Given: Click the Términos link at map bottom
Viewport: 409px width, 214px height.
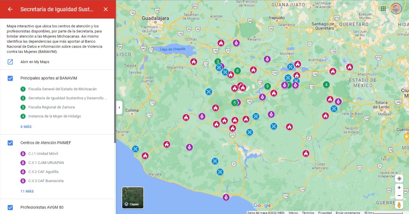Looking at the screenshot, I should [x=308, y=212].
